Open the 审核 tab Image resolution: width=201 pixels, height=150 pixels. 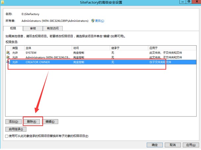(33, 29)
